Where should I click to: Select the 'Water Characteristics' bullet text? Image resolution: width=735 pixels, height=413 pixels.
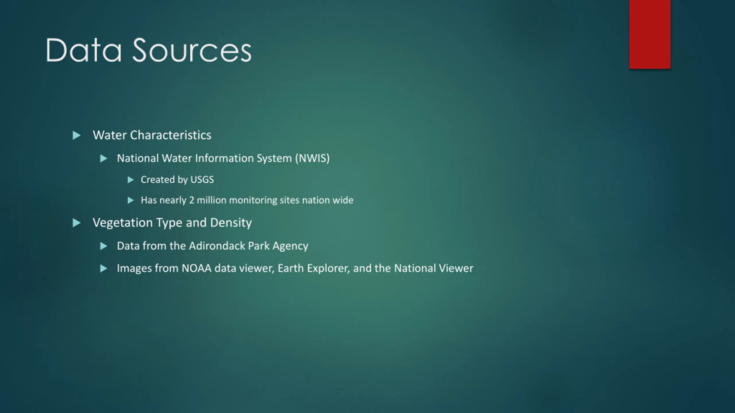[152, 135]
